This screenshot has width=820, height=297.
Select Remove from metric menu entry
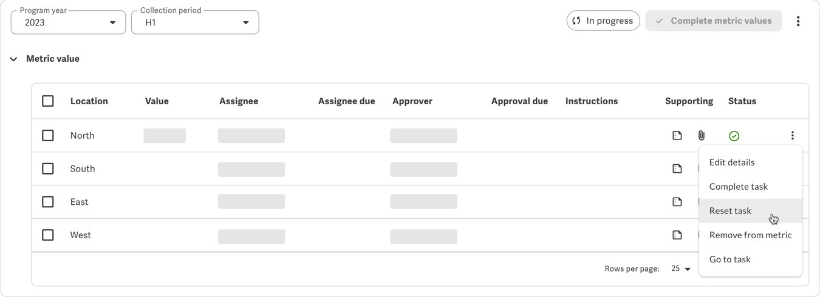(751, 235)
